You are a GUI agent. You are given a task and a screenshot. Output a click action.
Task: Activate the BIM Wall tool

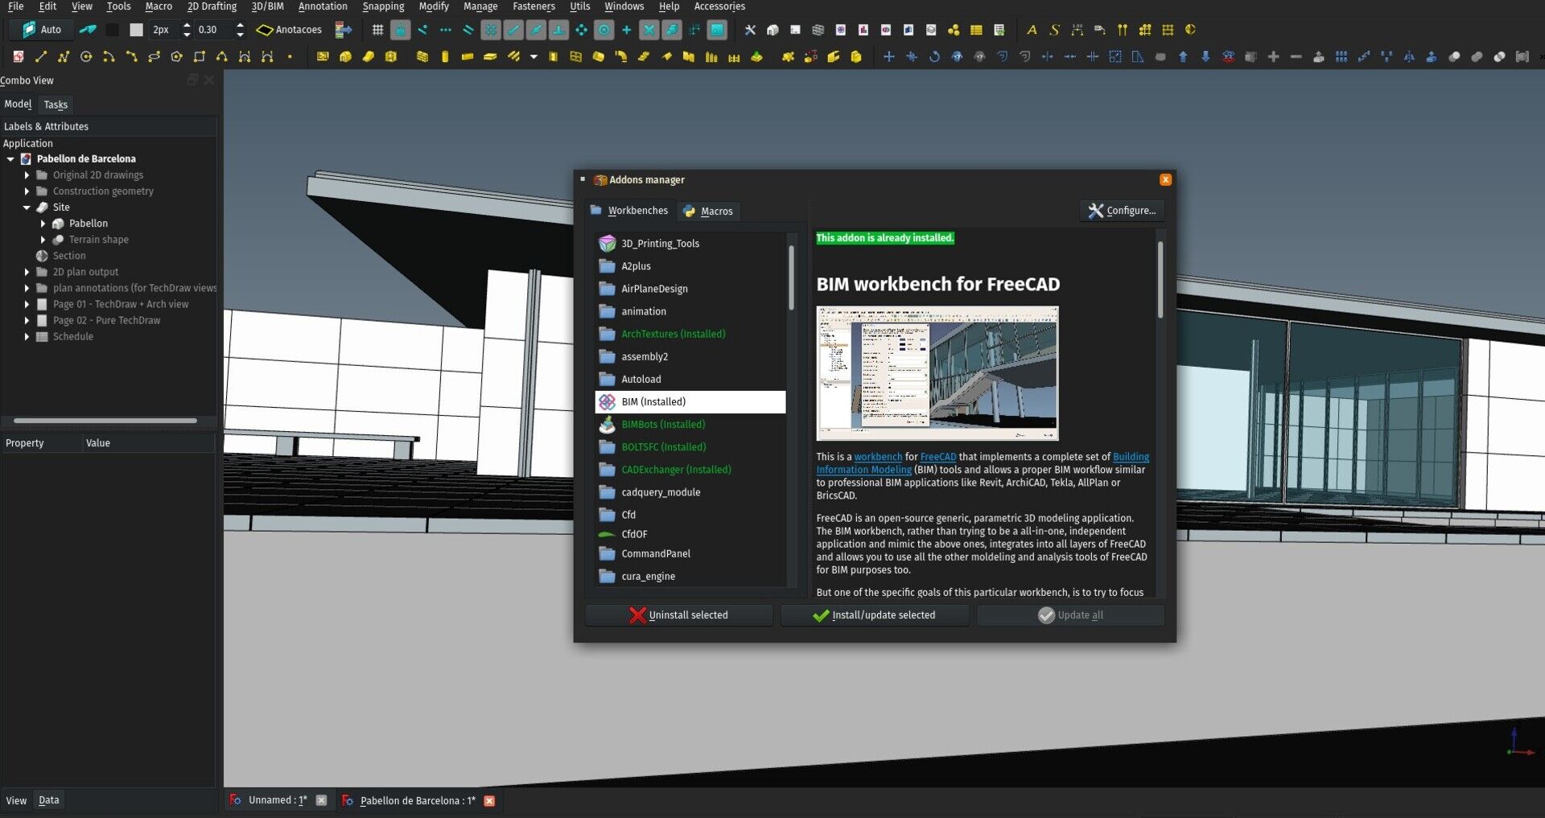coord(422,56)
